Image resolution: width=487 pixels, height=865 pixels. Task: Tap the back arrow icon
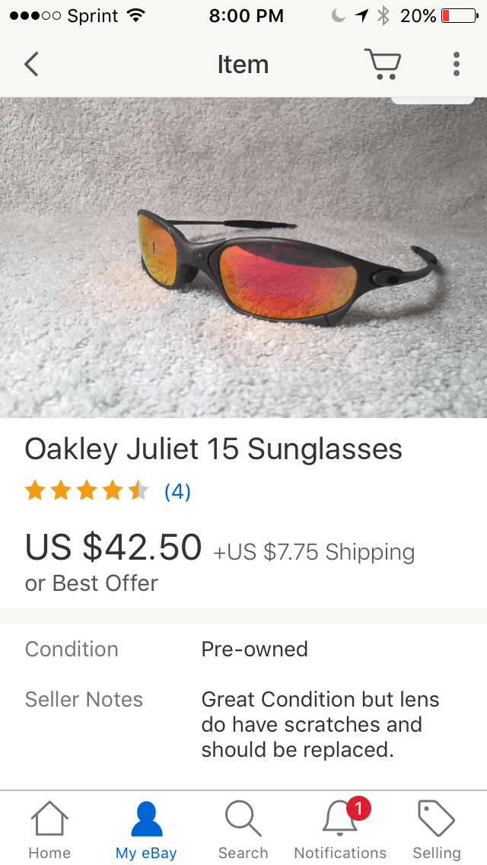coord(31,64)
